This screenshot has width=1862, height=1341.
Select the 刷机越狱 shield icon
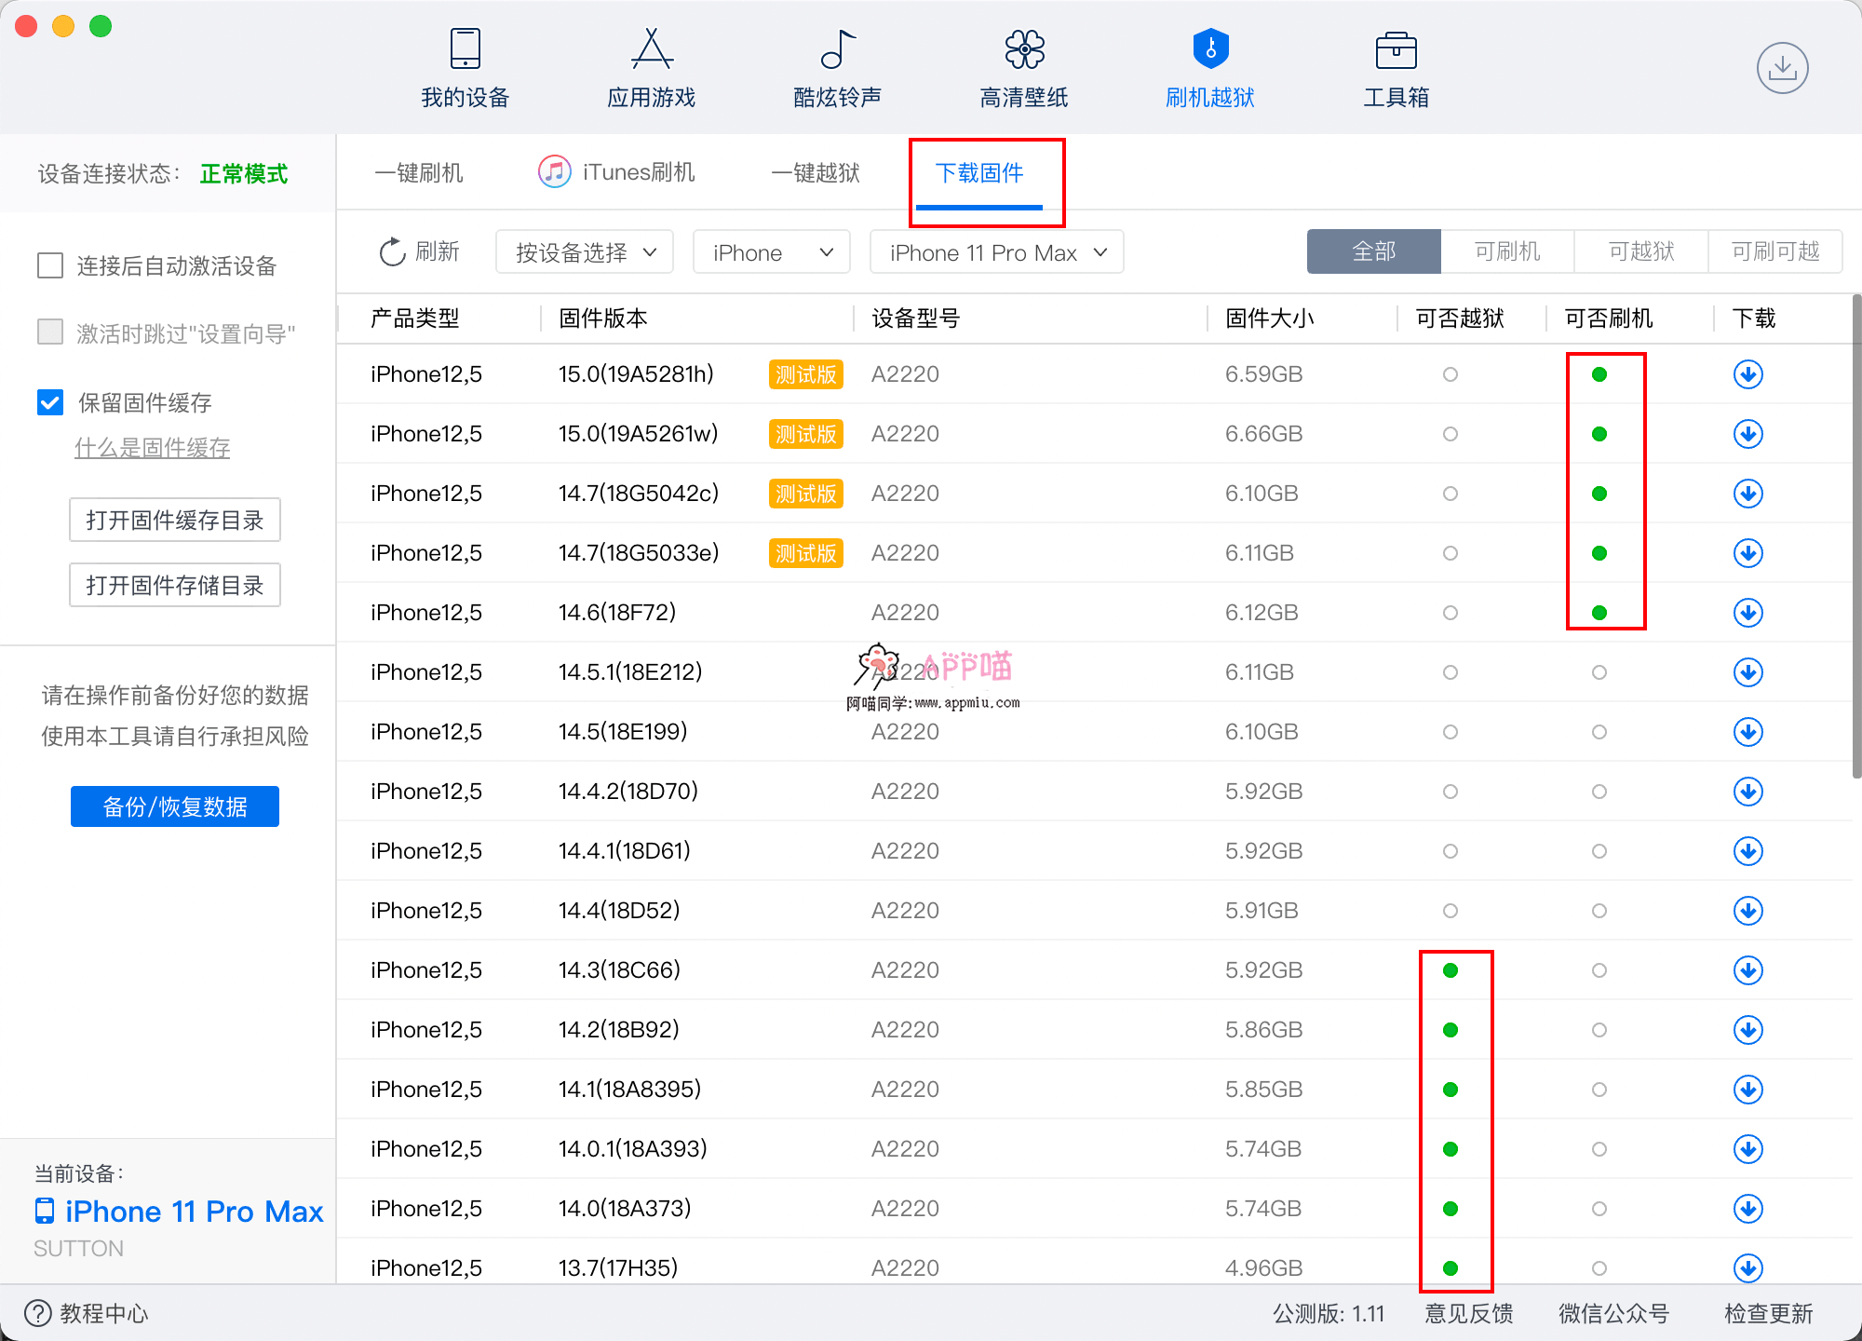[1210, 49]
